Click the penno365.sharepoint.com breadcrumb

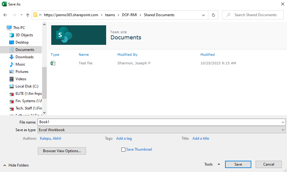click(x=71, y=15)
